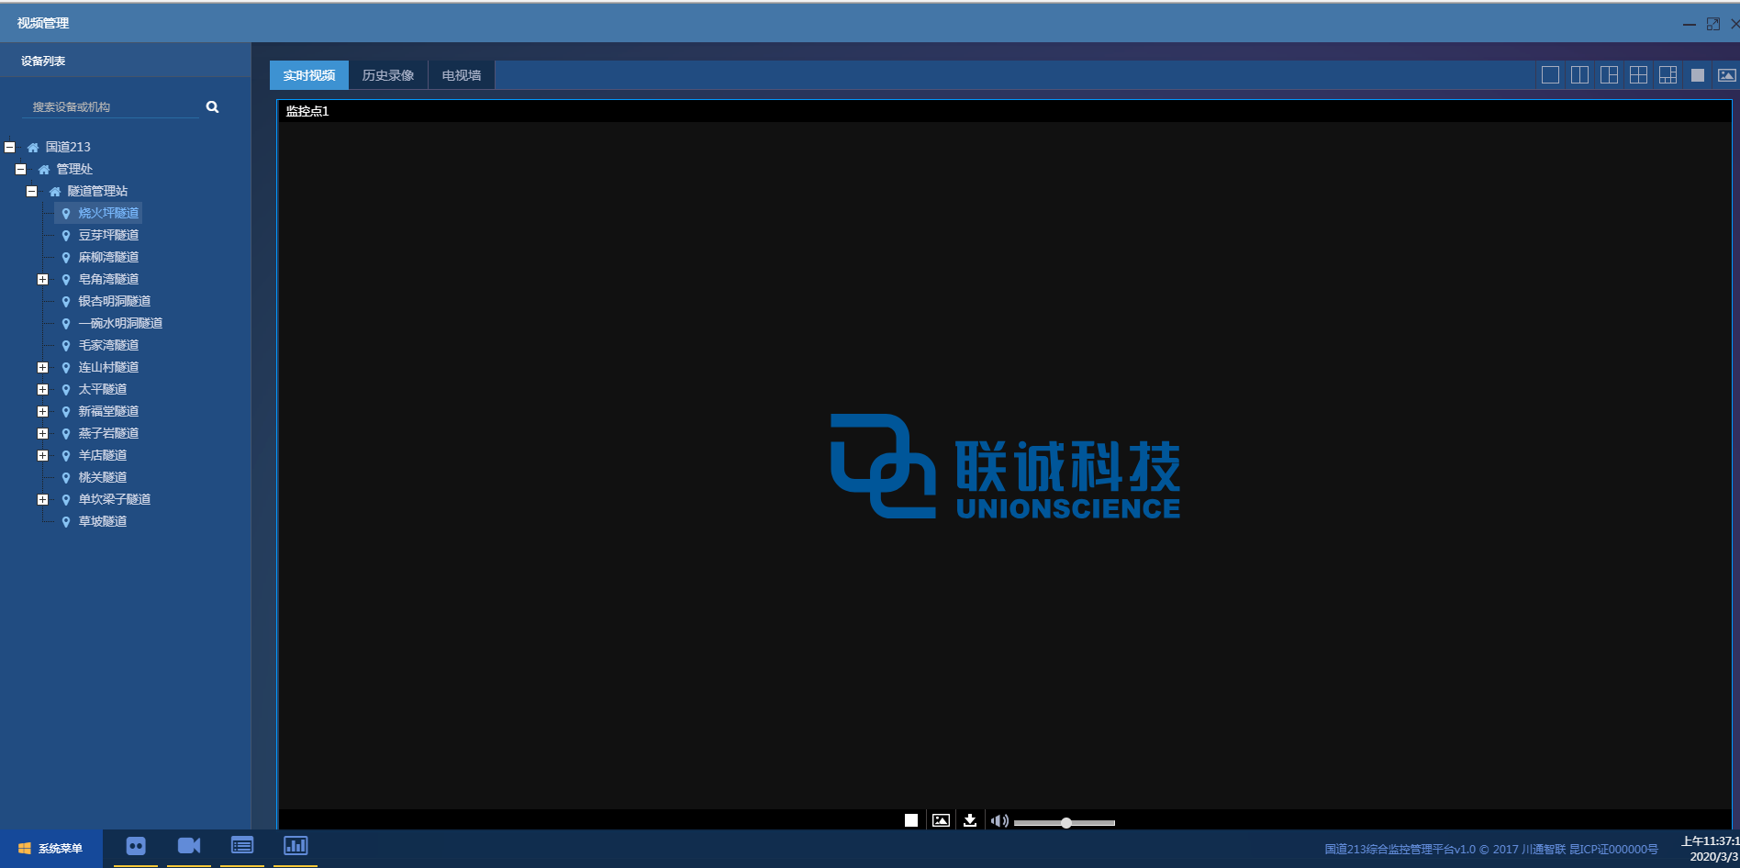Select 毛家湾隧道 in device tree
This screenshot has width=1740, height=868.
[108, 345]
